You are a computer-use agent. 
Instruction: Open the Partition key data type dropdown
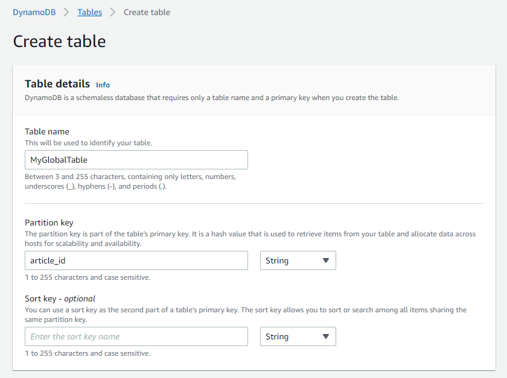click(x=298, y=260)
